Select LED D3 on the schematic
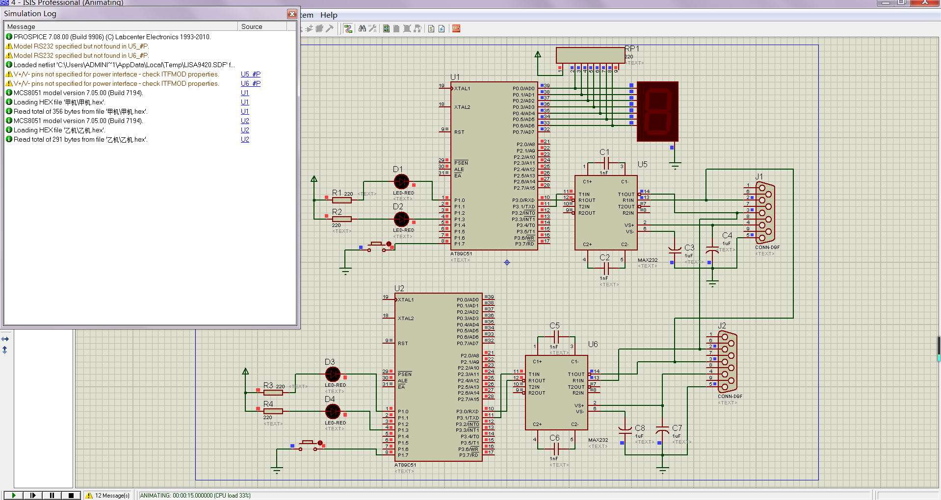Image resolution: width=941 pixels, height=500 pixels. coord(333,374)
